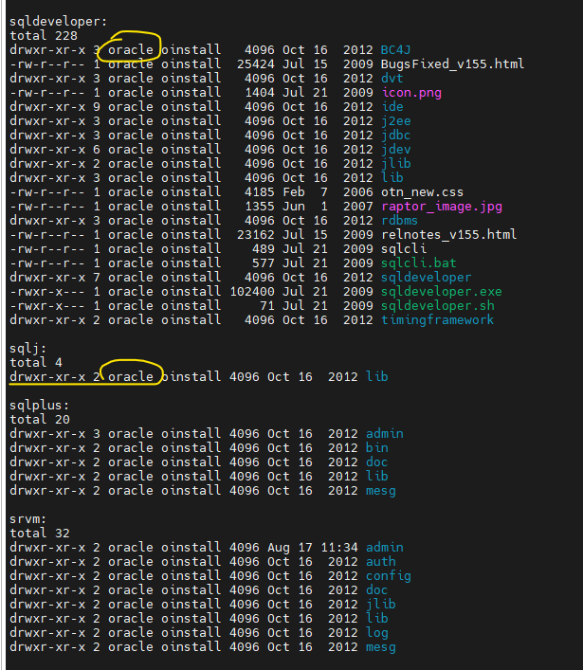This screenshot has height=670, width=583.
Task: Select otn_new.css file name
Action: coord(422,192)
